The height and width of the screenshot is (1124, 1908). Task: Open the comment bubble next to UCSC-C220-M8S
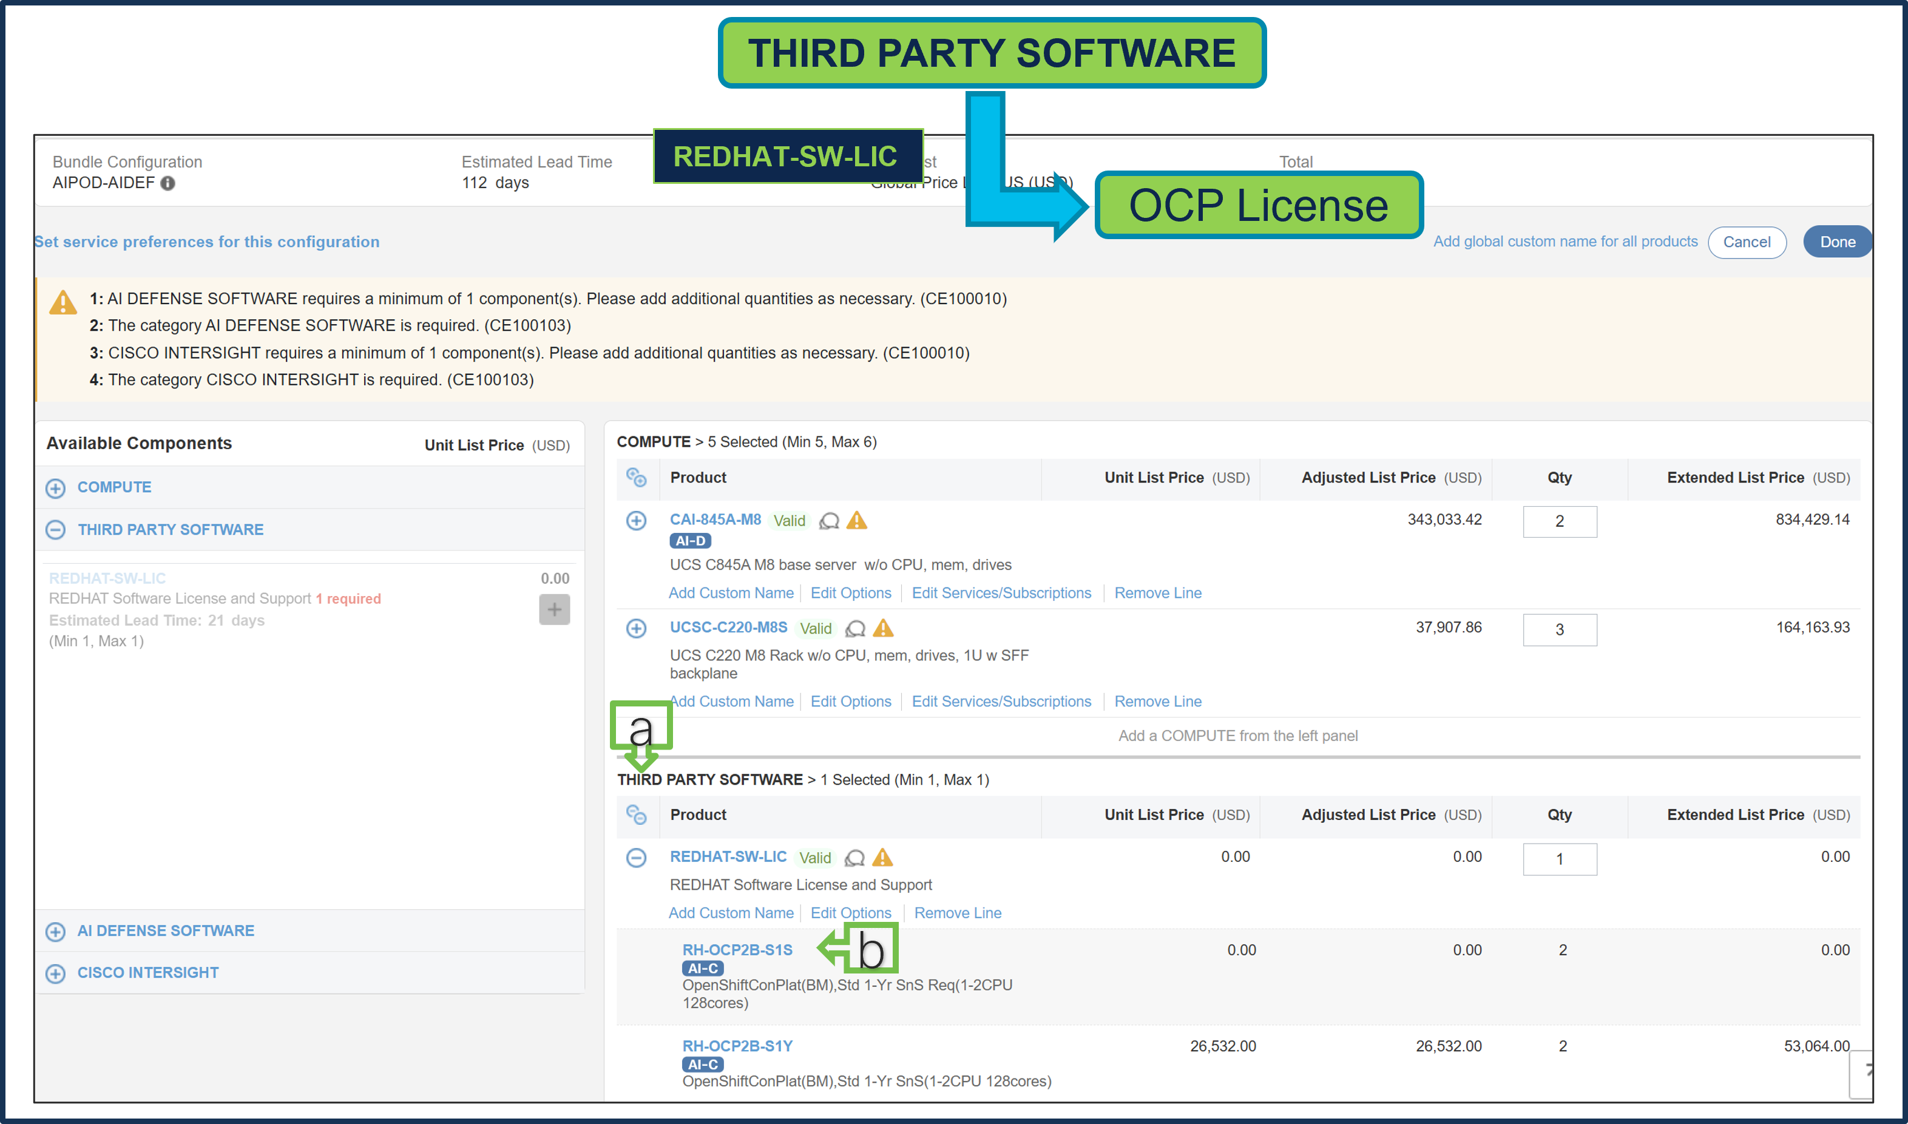(856, 629)
